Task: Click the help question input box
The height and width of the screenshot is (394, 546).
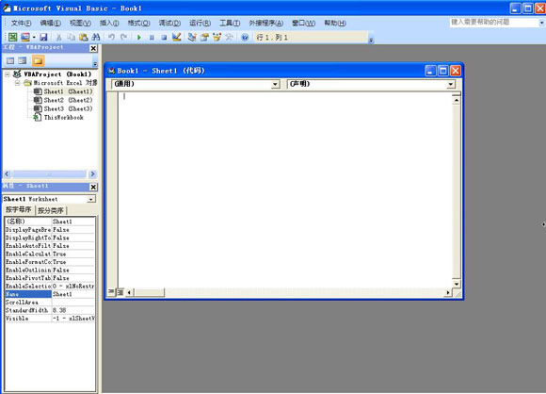Action: (x=494, y=23)
